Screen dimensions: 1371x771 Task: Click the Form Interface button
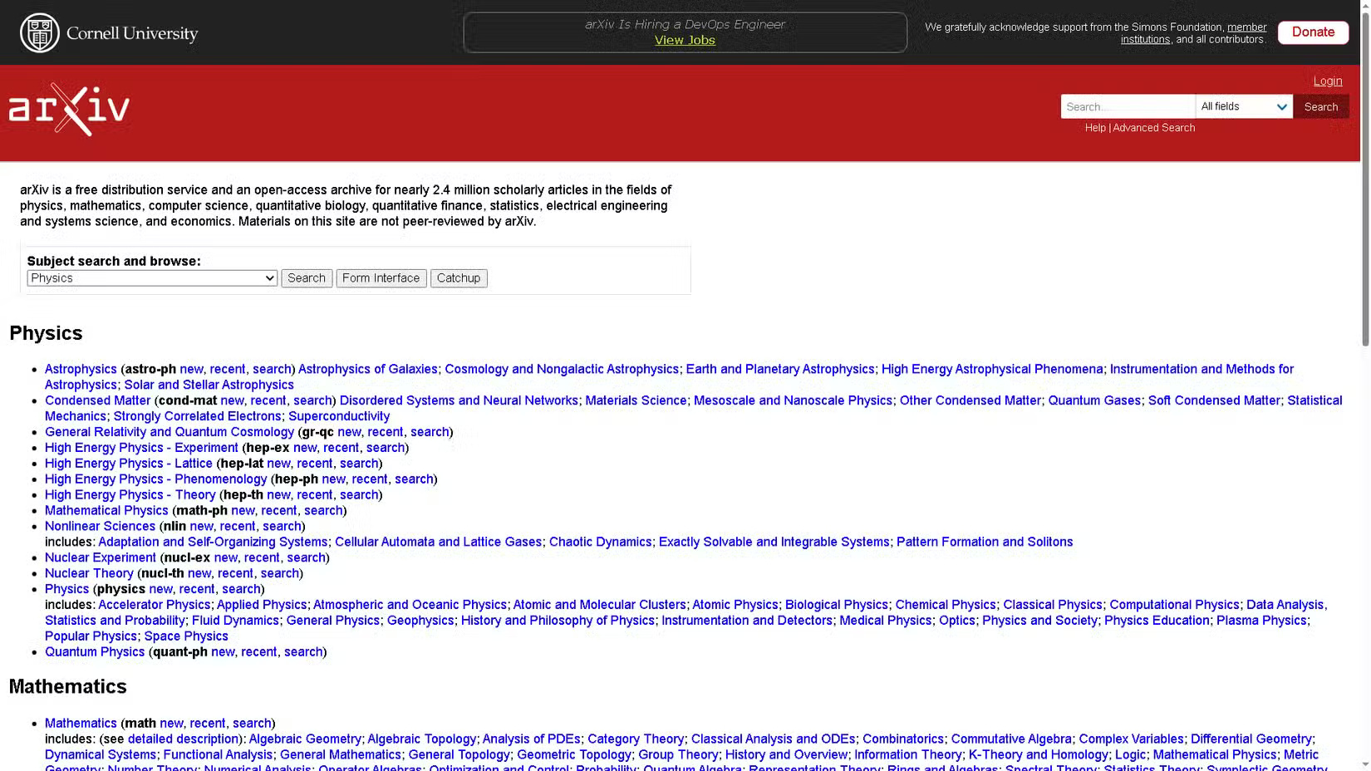(381, 277)
